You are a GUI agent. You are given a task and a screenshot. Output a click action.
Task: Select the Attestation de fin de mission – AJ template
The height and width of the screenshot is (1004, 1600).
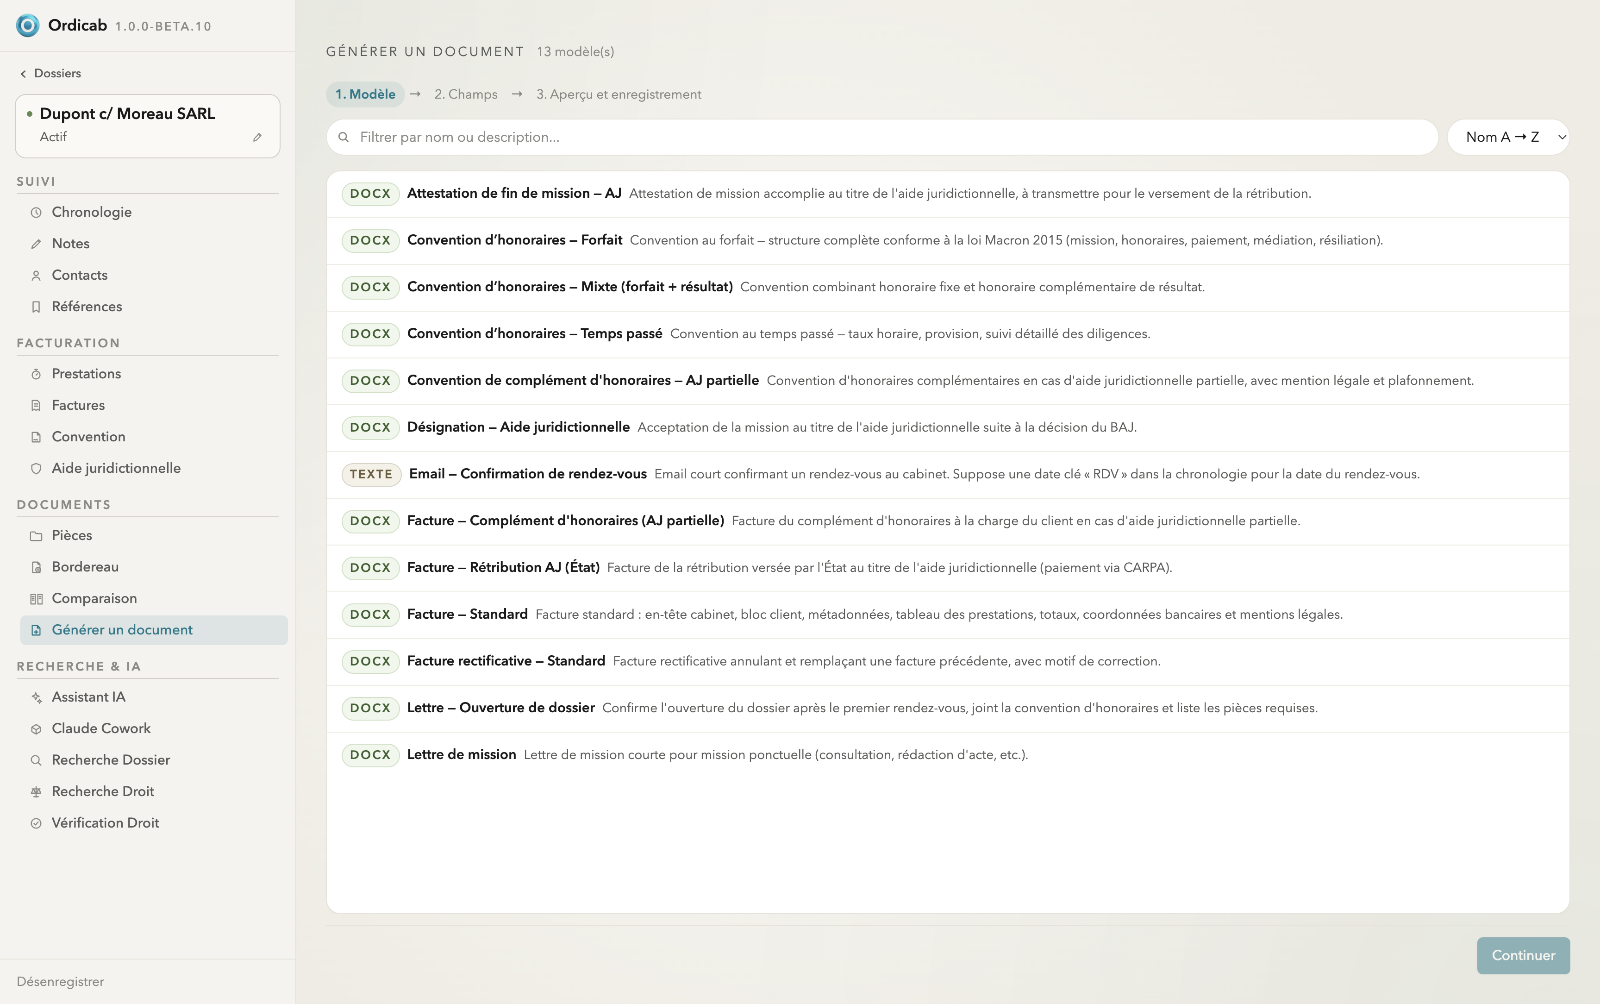948,194
